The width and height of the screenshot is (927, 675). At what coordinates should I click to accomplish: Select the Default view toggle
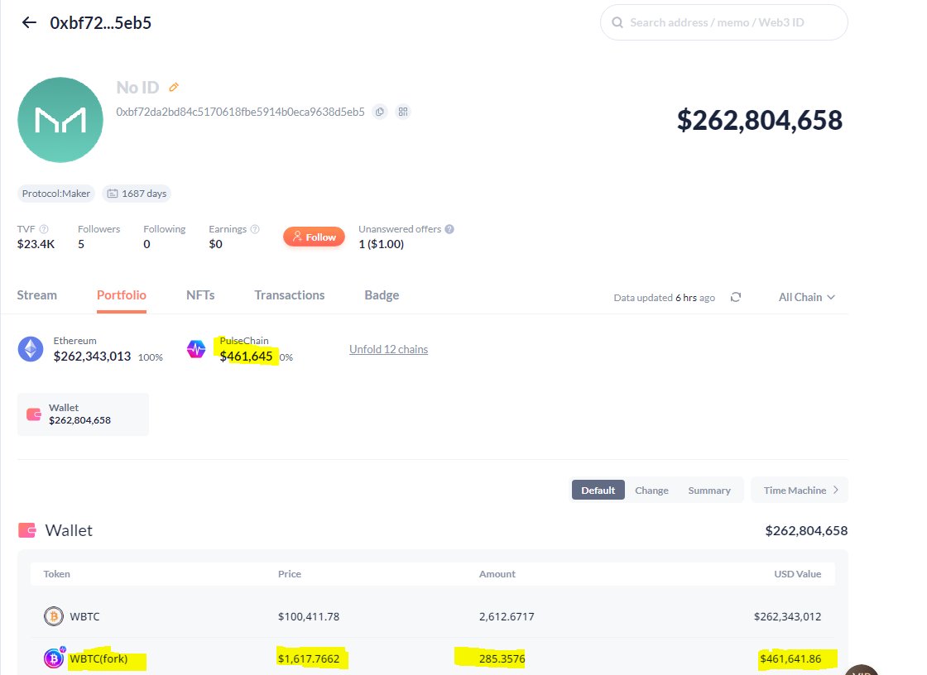[x=598, y=490]
